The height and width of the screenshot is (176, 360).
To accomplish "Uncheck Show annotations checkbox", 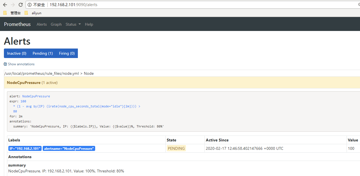I will 5,64.
